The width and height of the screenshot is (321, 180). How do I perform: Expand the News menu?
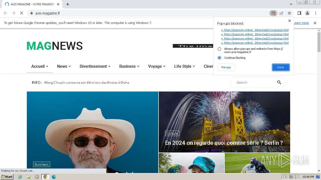point(64,66)
